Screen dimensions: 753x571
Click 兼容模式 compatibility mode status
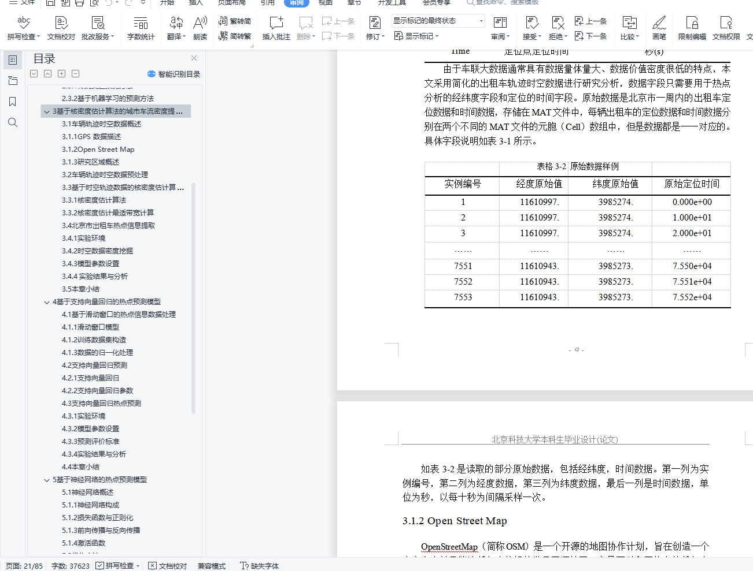pos(212,566)
